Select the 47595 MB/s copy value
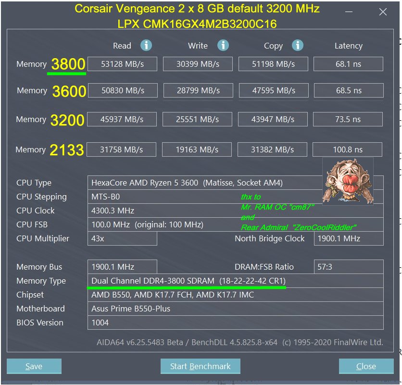Viewport: 402px width, 385px height. (x=274, y=90)
